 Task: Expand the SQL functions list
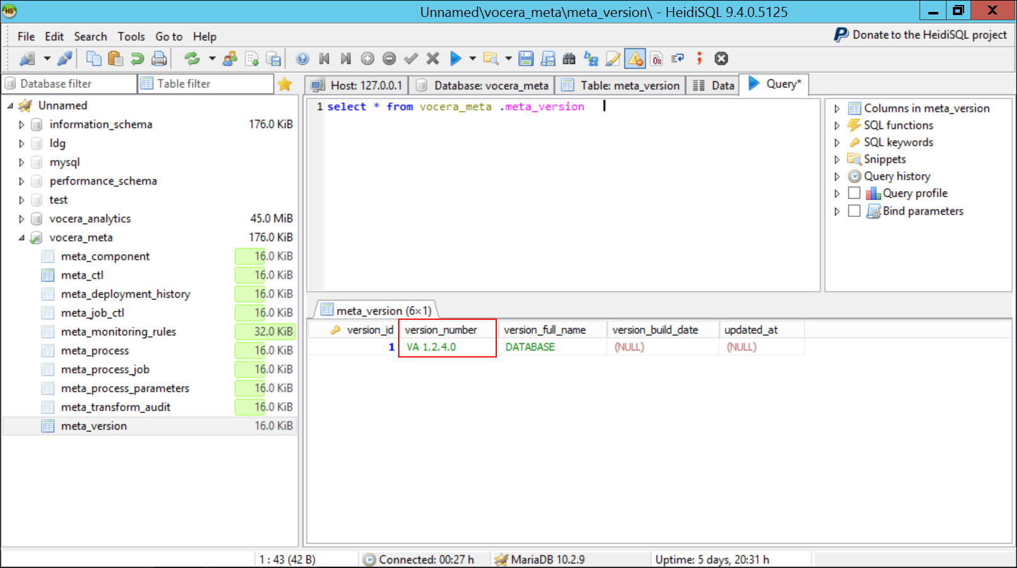[x=837, y=125]
